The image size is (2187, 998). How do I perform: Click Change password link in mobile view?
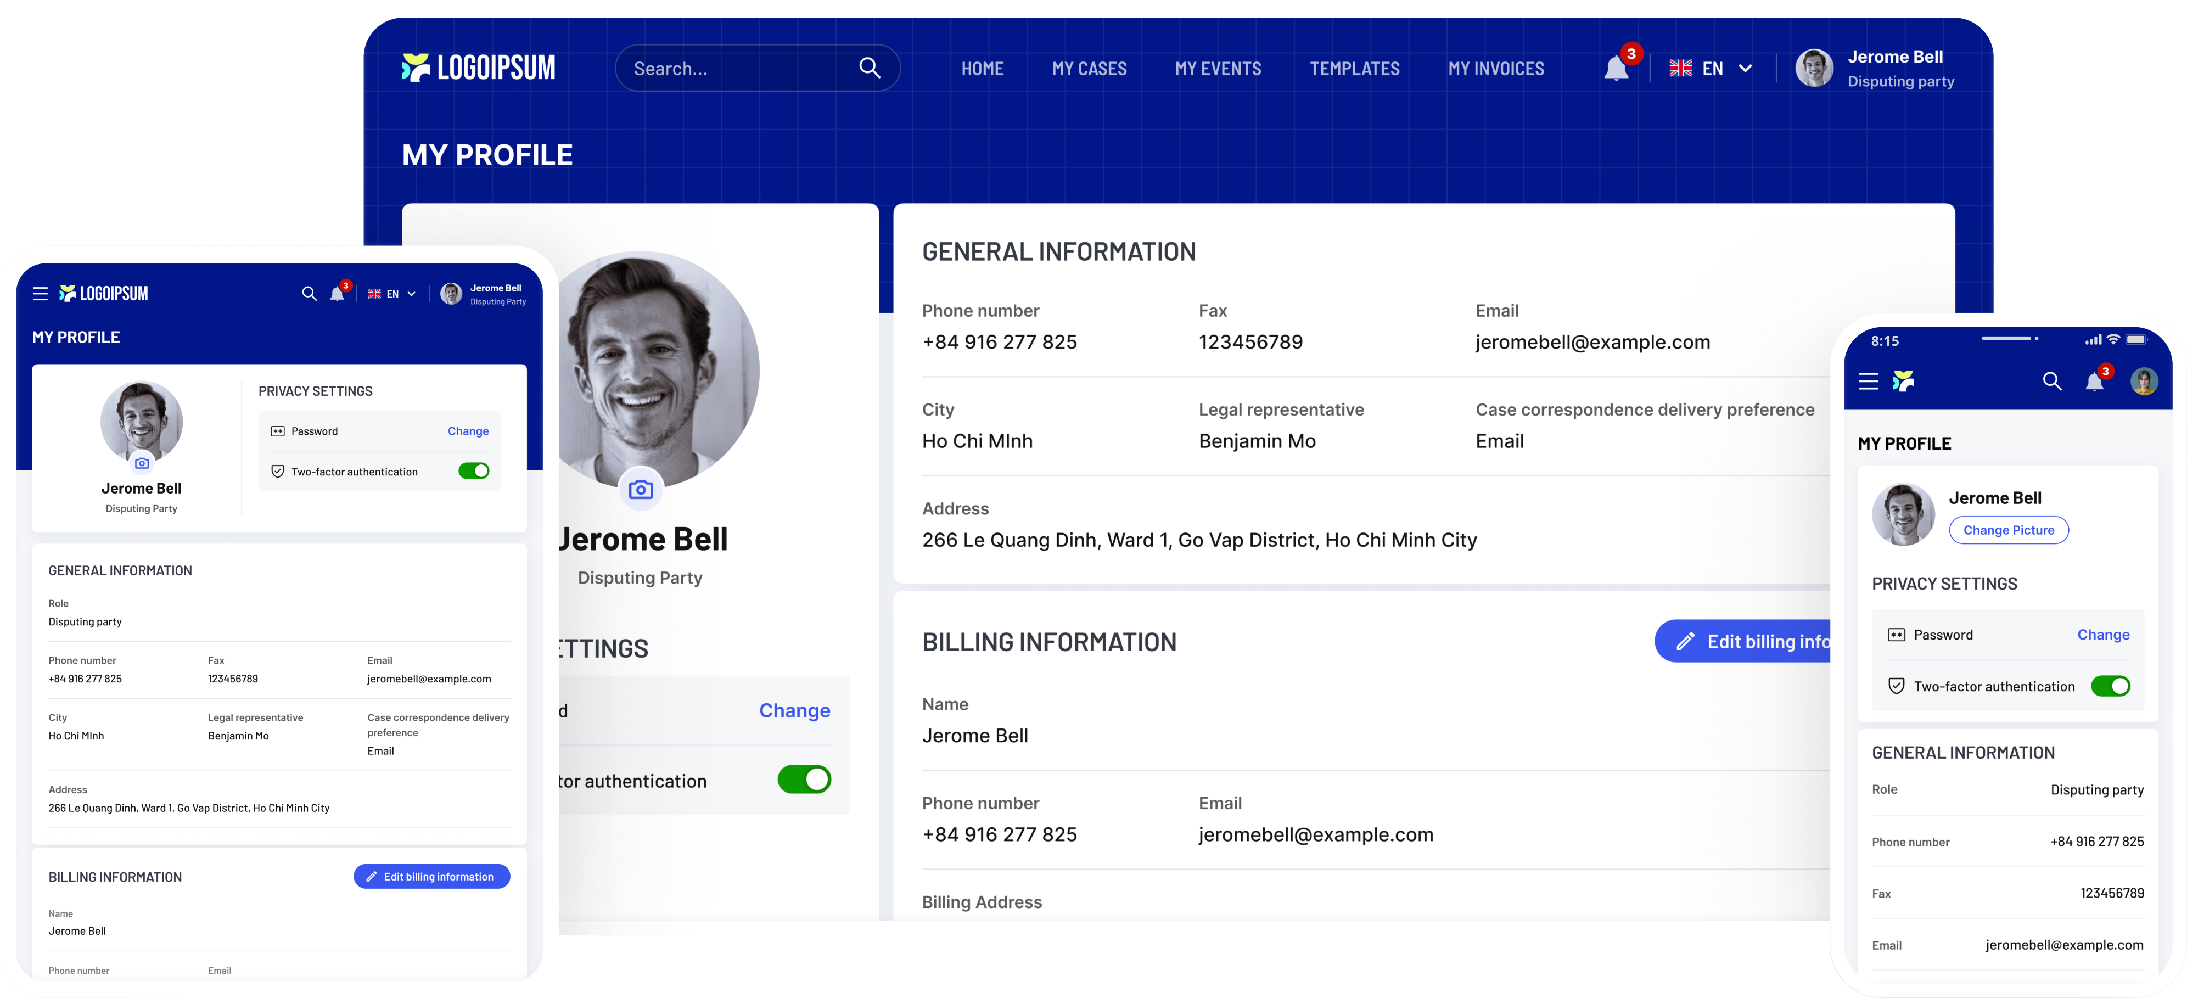tap(2103, 635)
